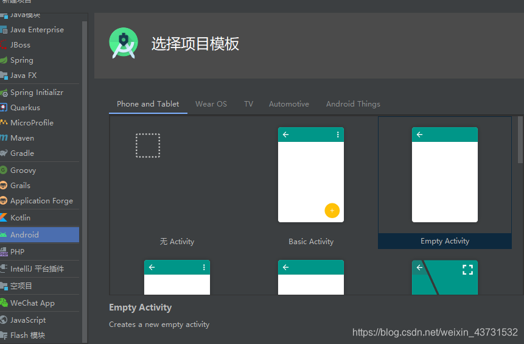Viewport: 524px width, 344px height.
Task: Click the Groovy G icon
Action: click(x=3, y=170)
